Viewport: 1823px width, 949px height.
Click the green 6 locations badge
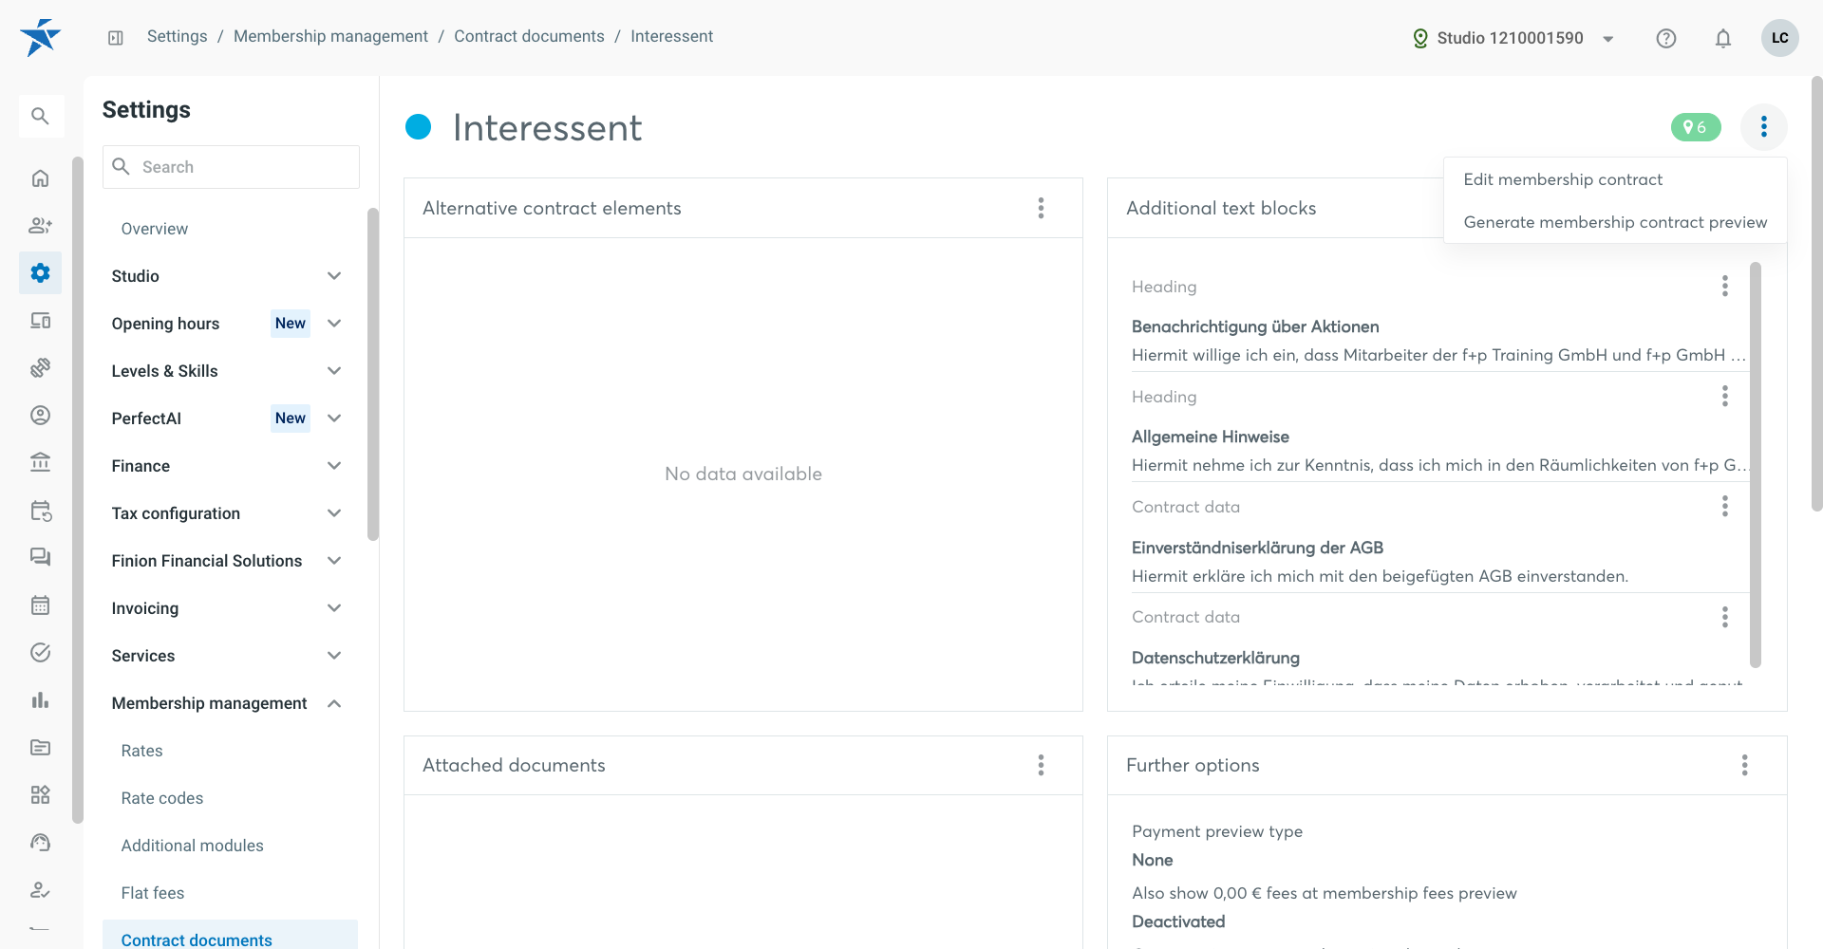coord(1696,127)
